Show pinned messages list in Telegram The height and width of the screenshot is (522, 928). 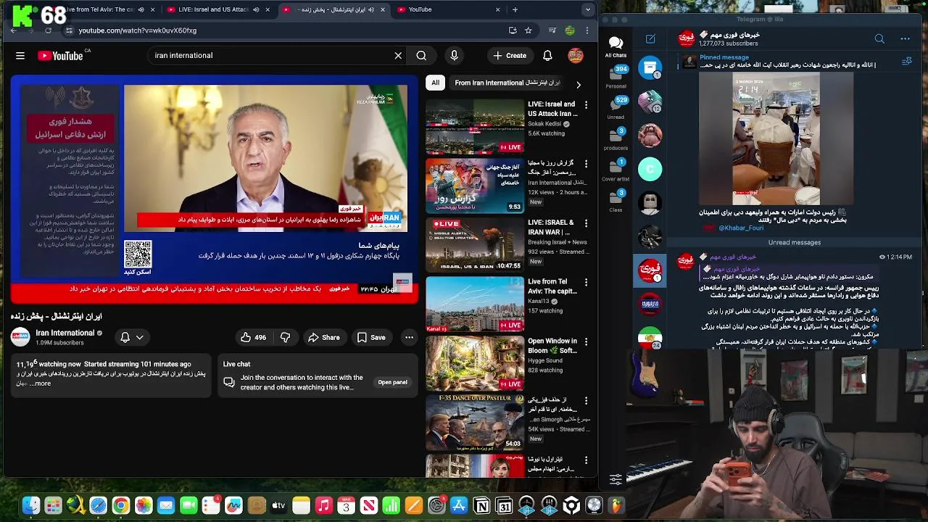tap(906, 62)
